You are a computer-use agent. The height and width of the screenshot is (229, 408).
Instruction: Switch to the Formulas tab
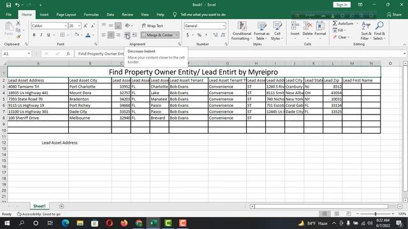point(91,15)
